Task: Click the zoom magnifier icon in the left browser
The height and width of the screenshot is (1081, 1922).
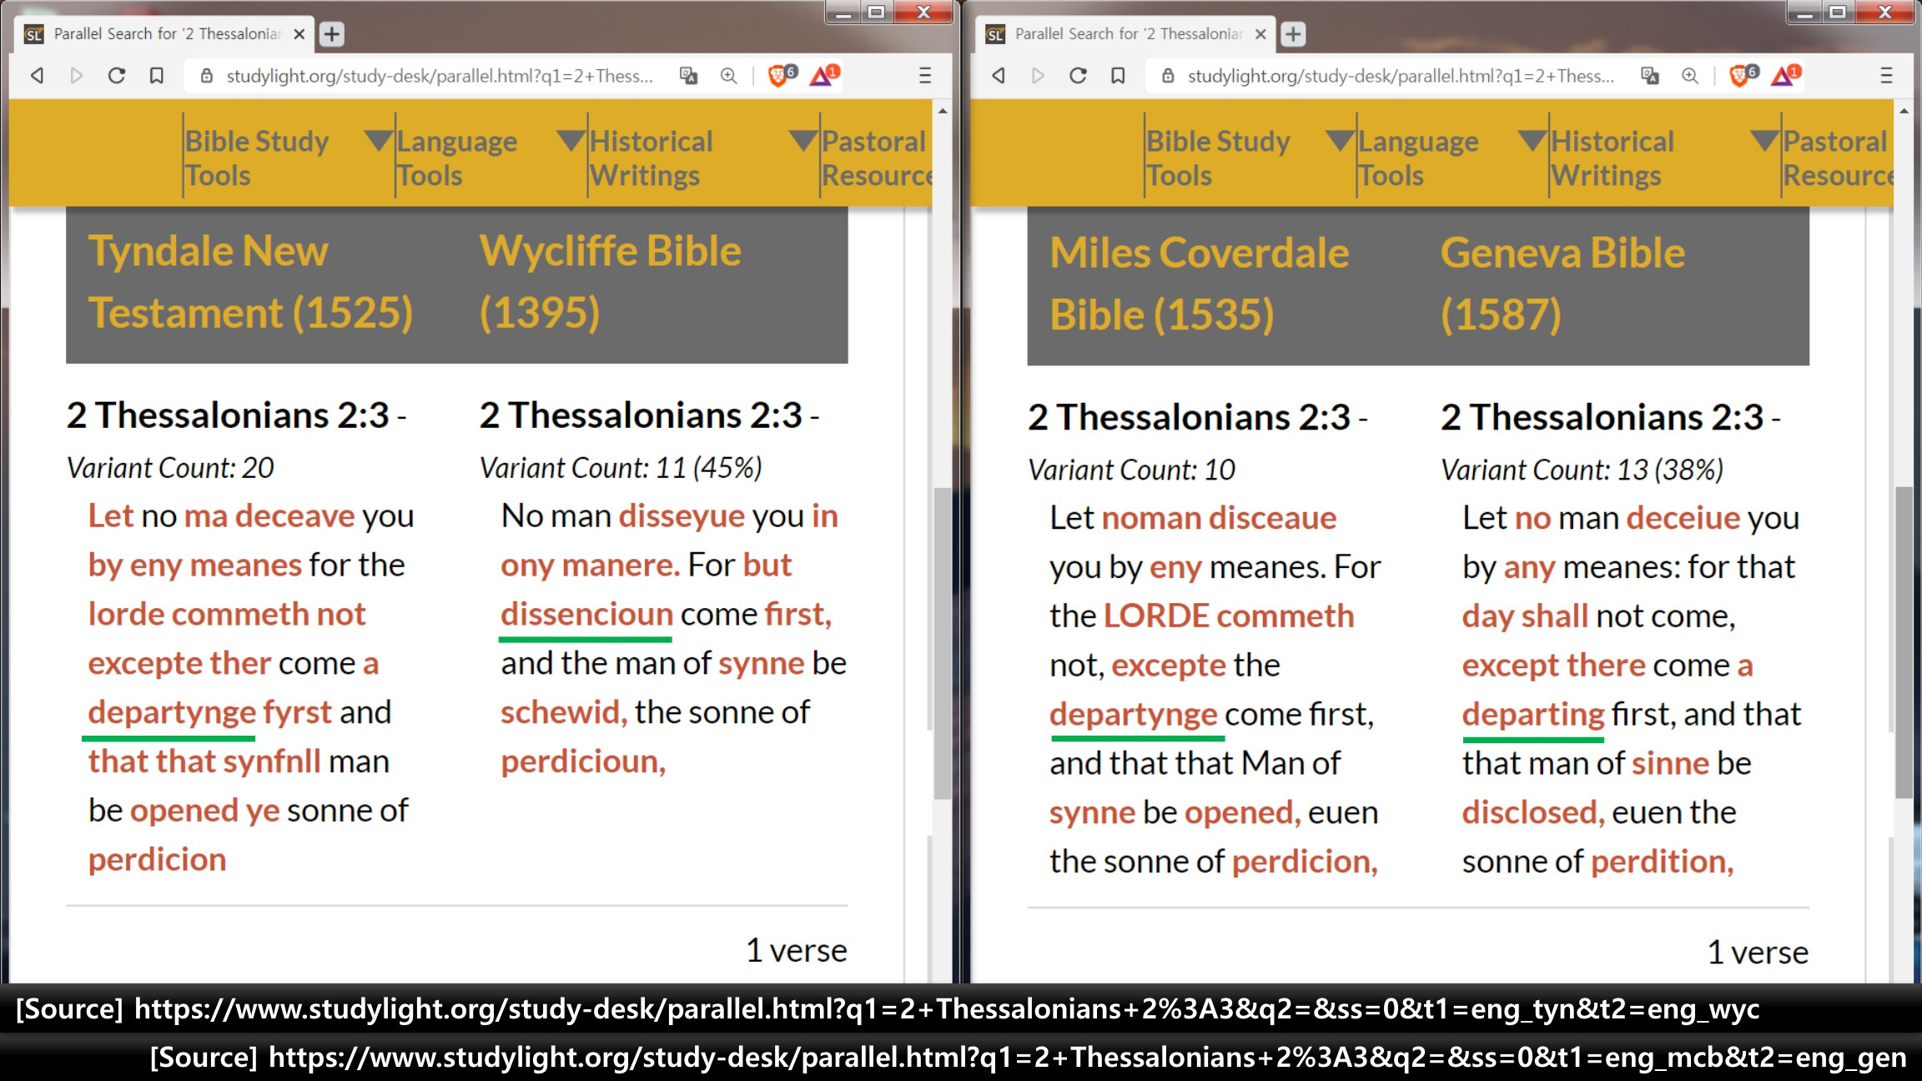Action: pyautogui.click(x=728, y=76)
